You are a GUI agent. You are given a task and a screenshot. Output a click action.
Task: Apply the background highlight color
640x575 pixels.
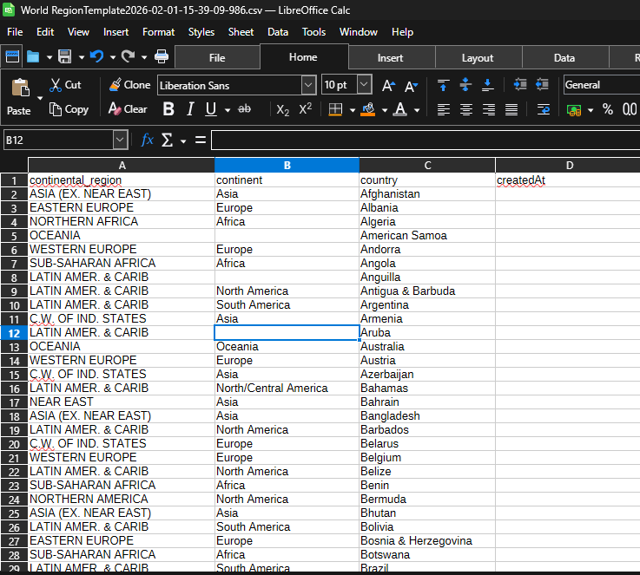click(367, 110)
